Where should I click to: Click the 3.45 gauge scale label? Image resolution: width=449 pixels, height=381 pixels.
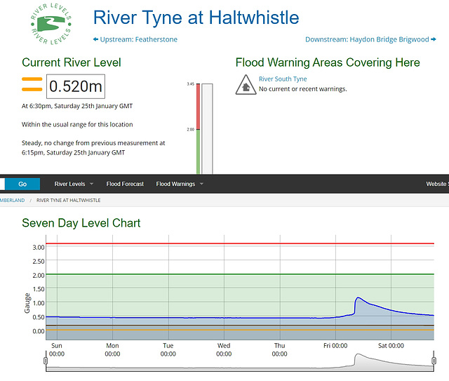click(x=190, y=84)
